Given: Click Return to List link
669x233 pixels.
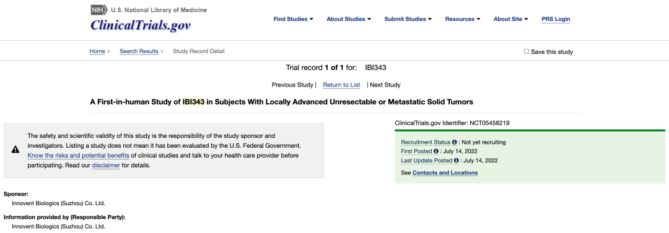Looking at the screenshot, I should (341, 85).
